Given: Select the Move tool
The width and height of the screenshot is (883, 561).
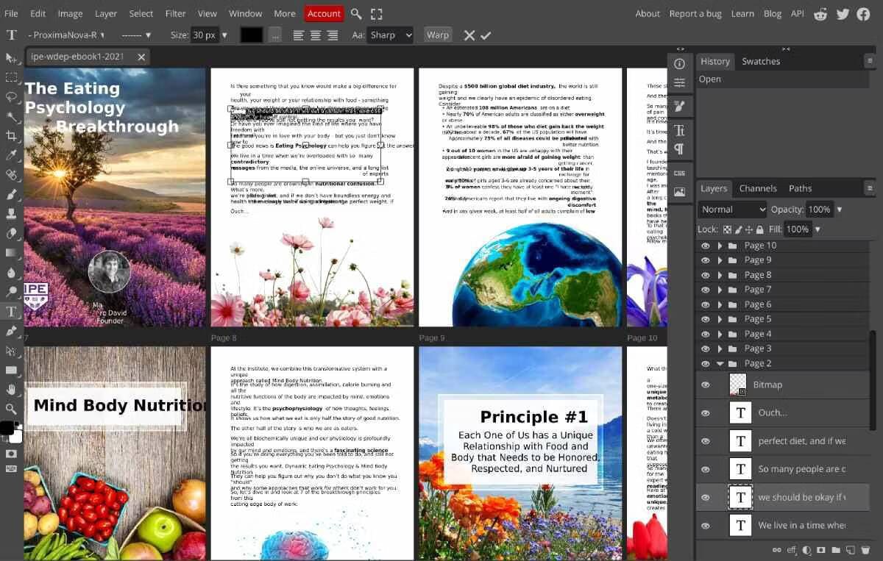Looking at the screenshot, I should (10, 57).
